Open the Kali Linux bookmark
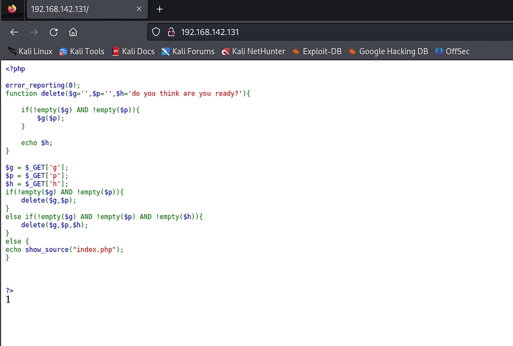This screenshot has width=513, height=346. [x=30, y=52]
